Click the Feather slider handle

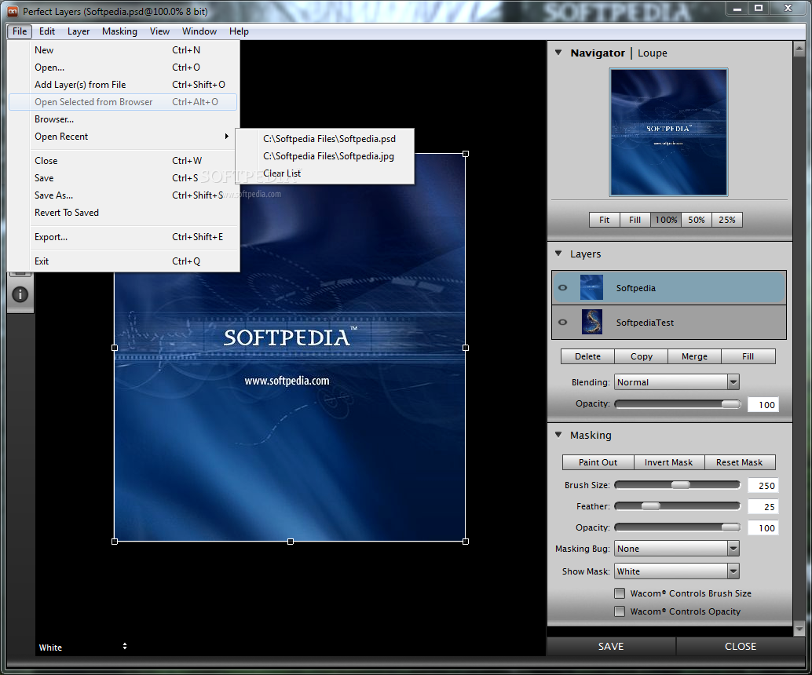click(x=651, y=506)
